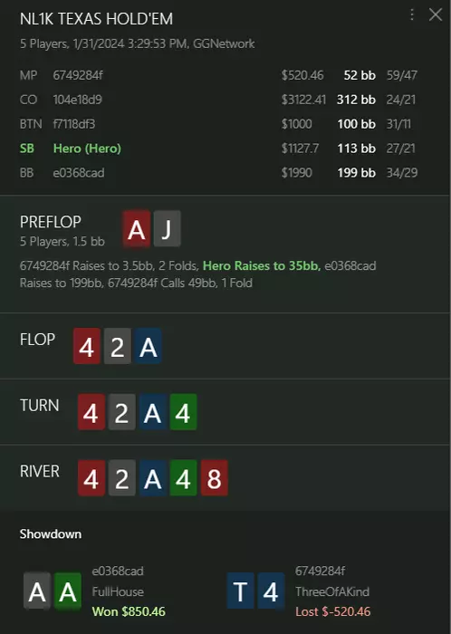Select BB player e0368cad
This screenshot has height=634, width=451.
click(x=79, y=173)
